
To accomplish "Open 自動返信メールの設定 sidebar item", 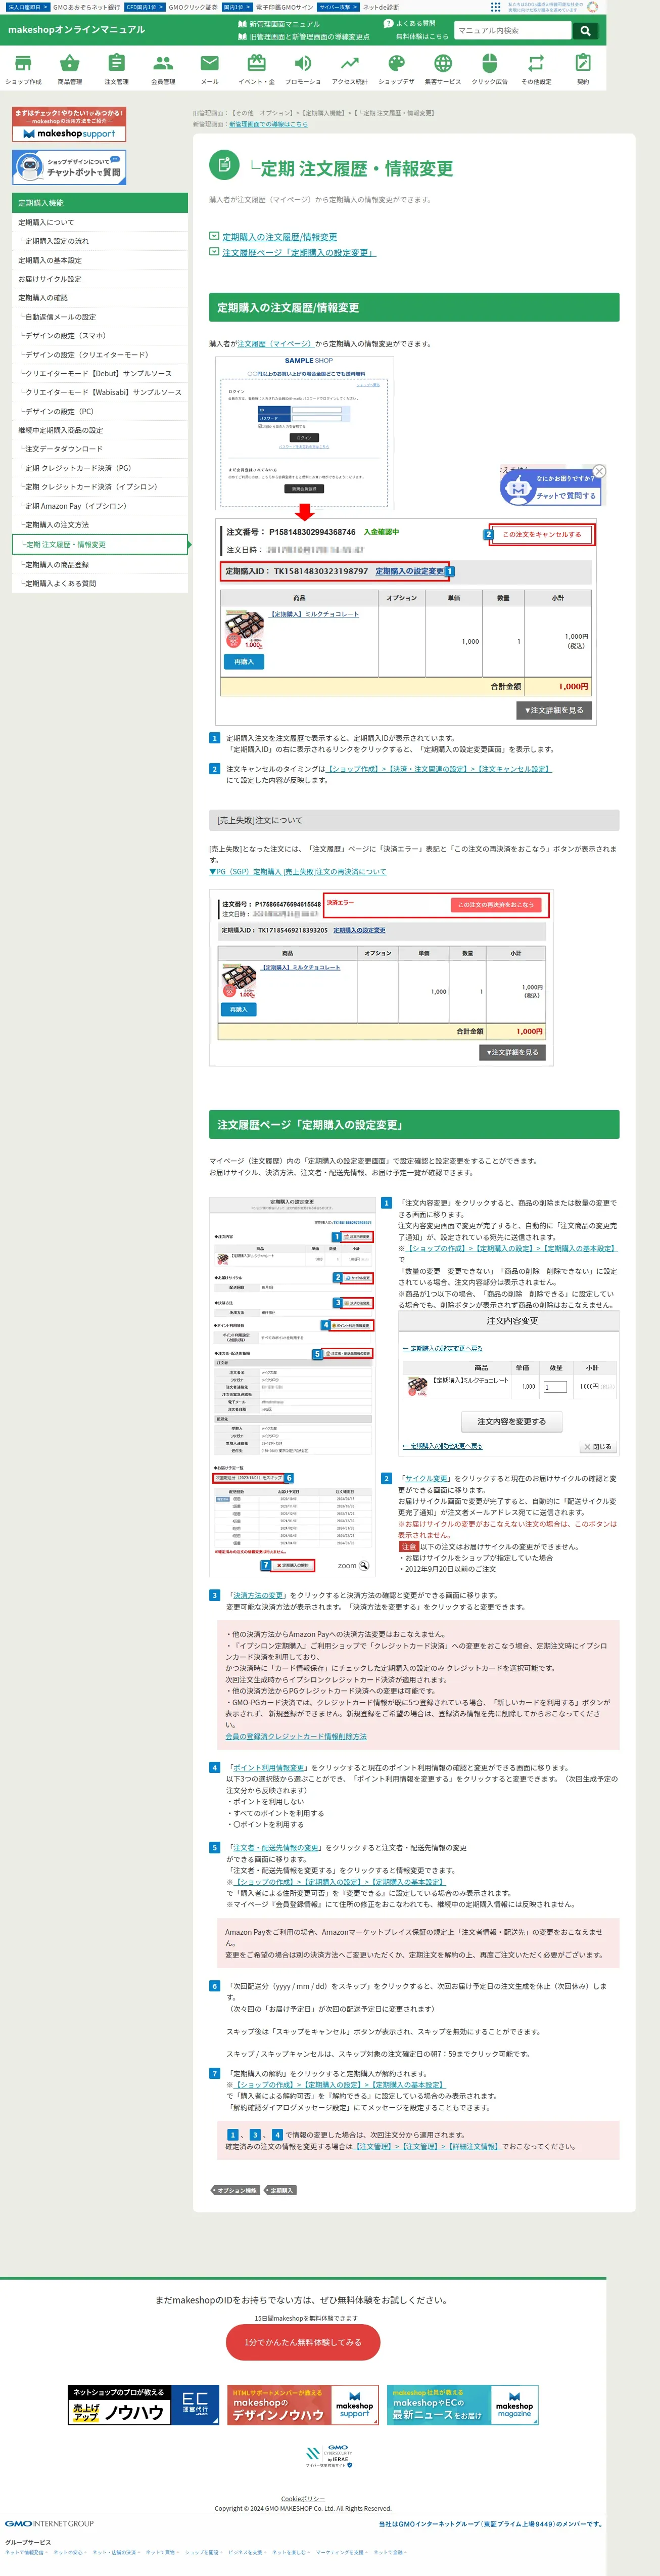I will coord(100,317).
